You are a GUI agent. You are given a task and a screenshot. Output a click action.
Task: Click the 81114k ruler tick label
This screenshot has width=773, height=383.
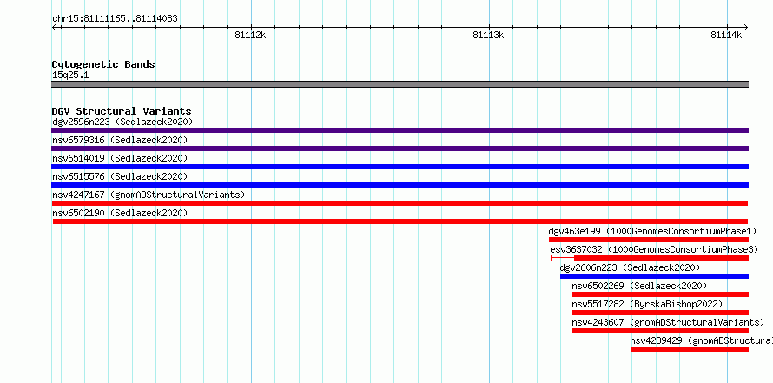click(726, 35)
